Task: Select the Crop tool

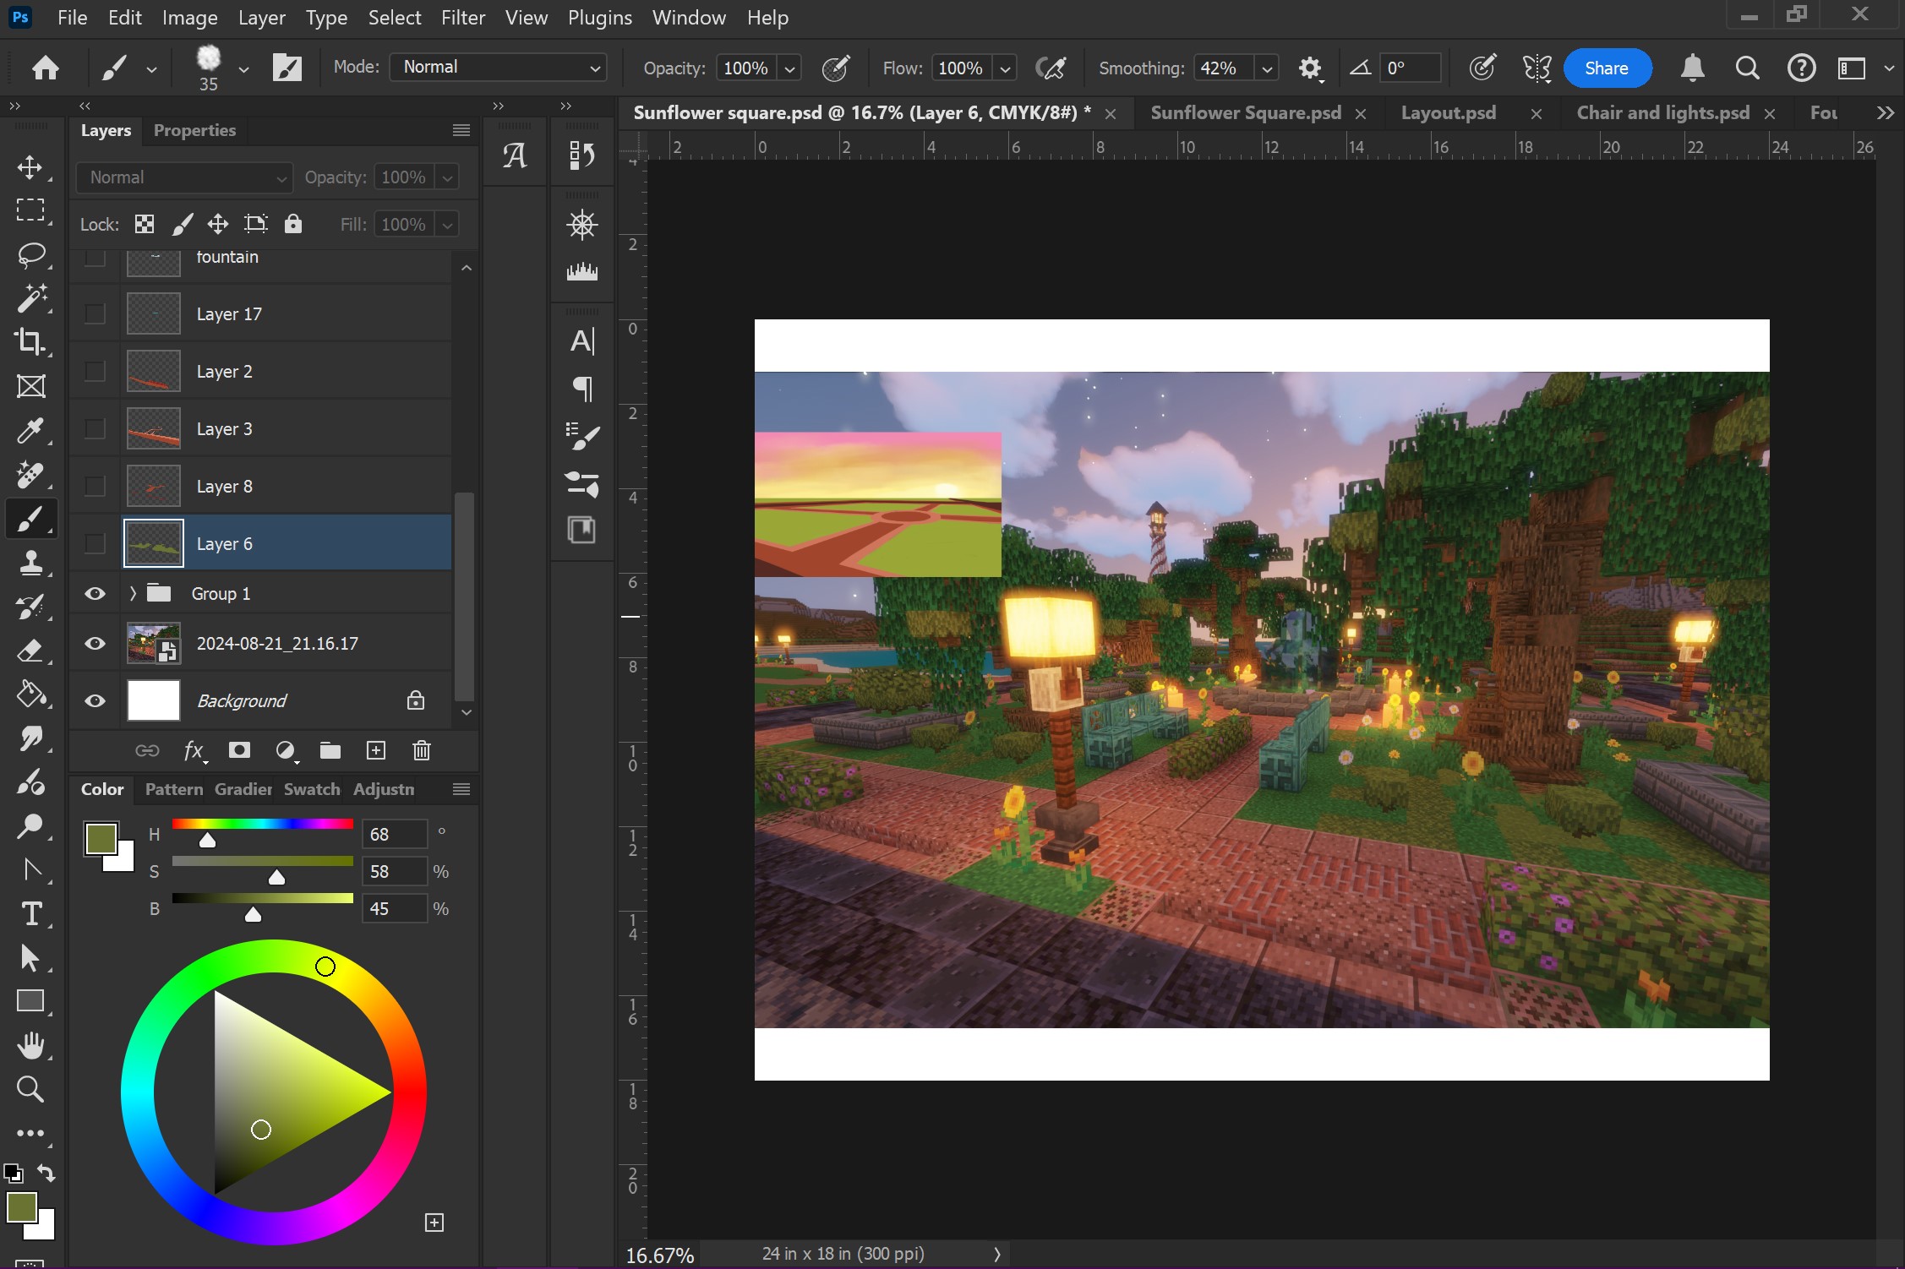Action: [x=30, y=342]
